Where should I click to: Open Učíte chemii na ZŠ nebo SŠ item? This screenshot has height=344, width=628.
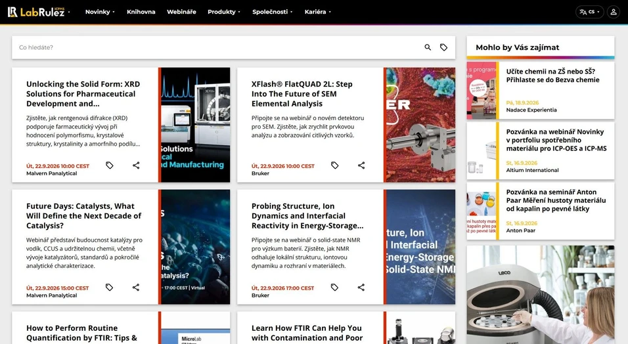pos(552,75)
